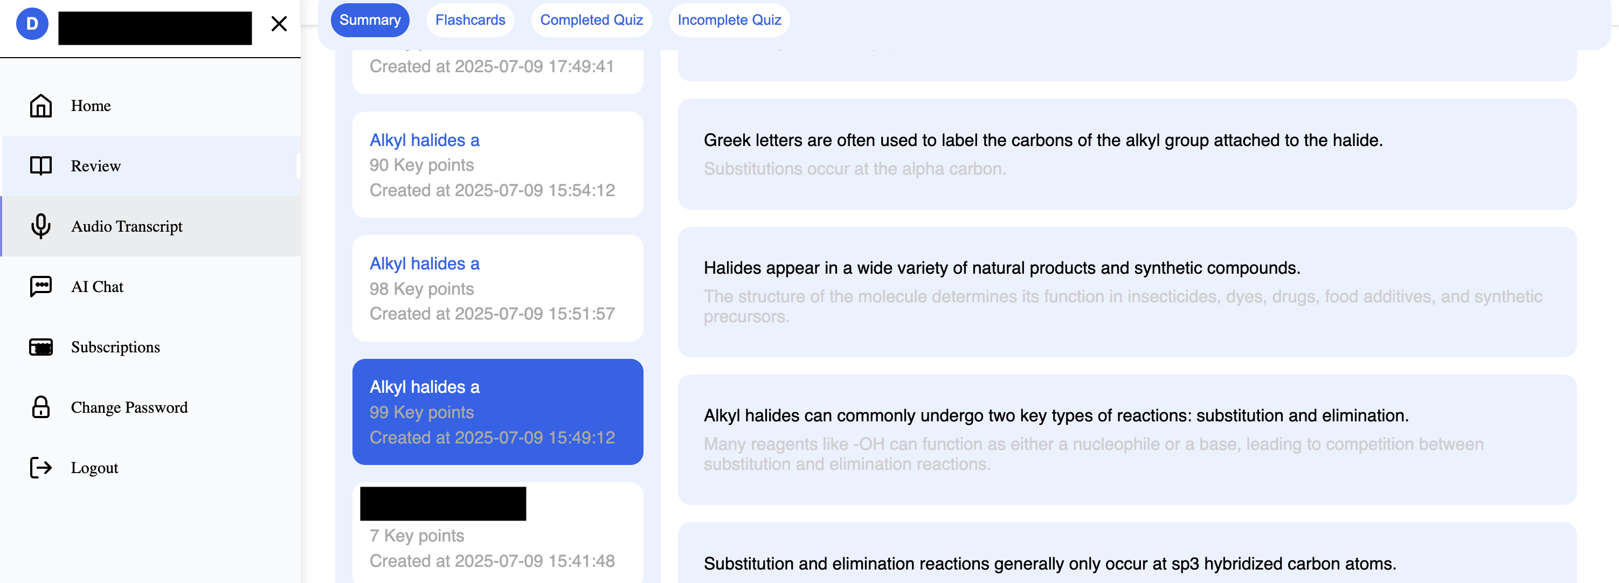Click the Review open-book icon
The height and width of the screenshot is (583, 1619).
pyautogui.click(x=41, y=166)
